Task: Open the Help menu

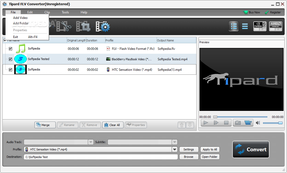Action: [84, 12]
